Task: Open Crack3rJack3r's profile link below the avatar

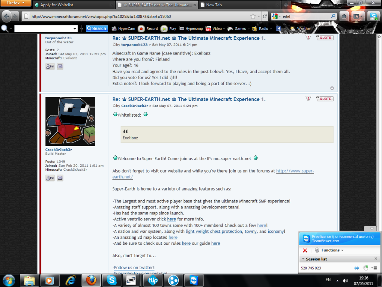Action: click(59, 149)
